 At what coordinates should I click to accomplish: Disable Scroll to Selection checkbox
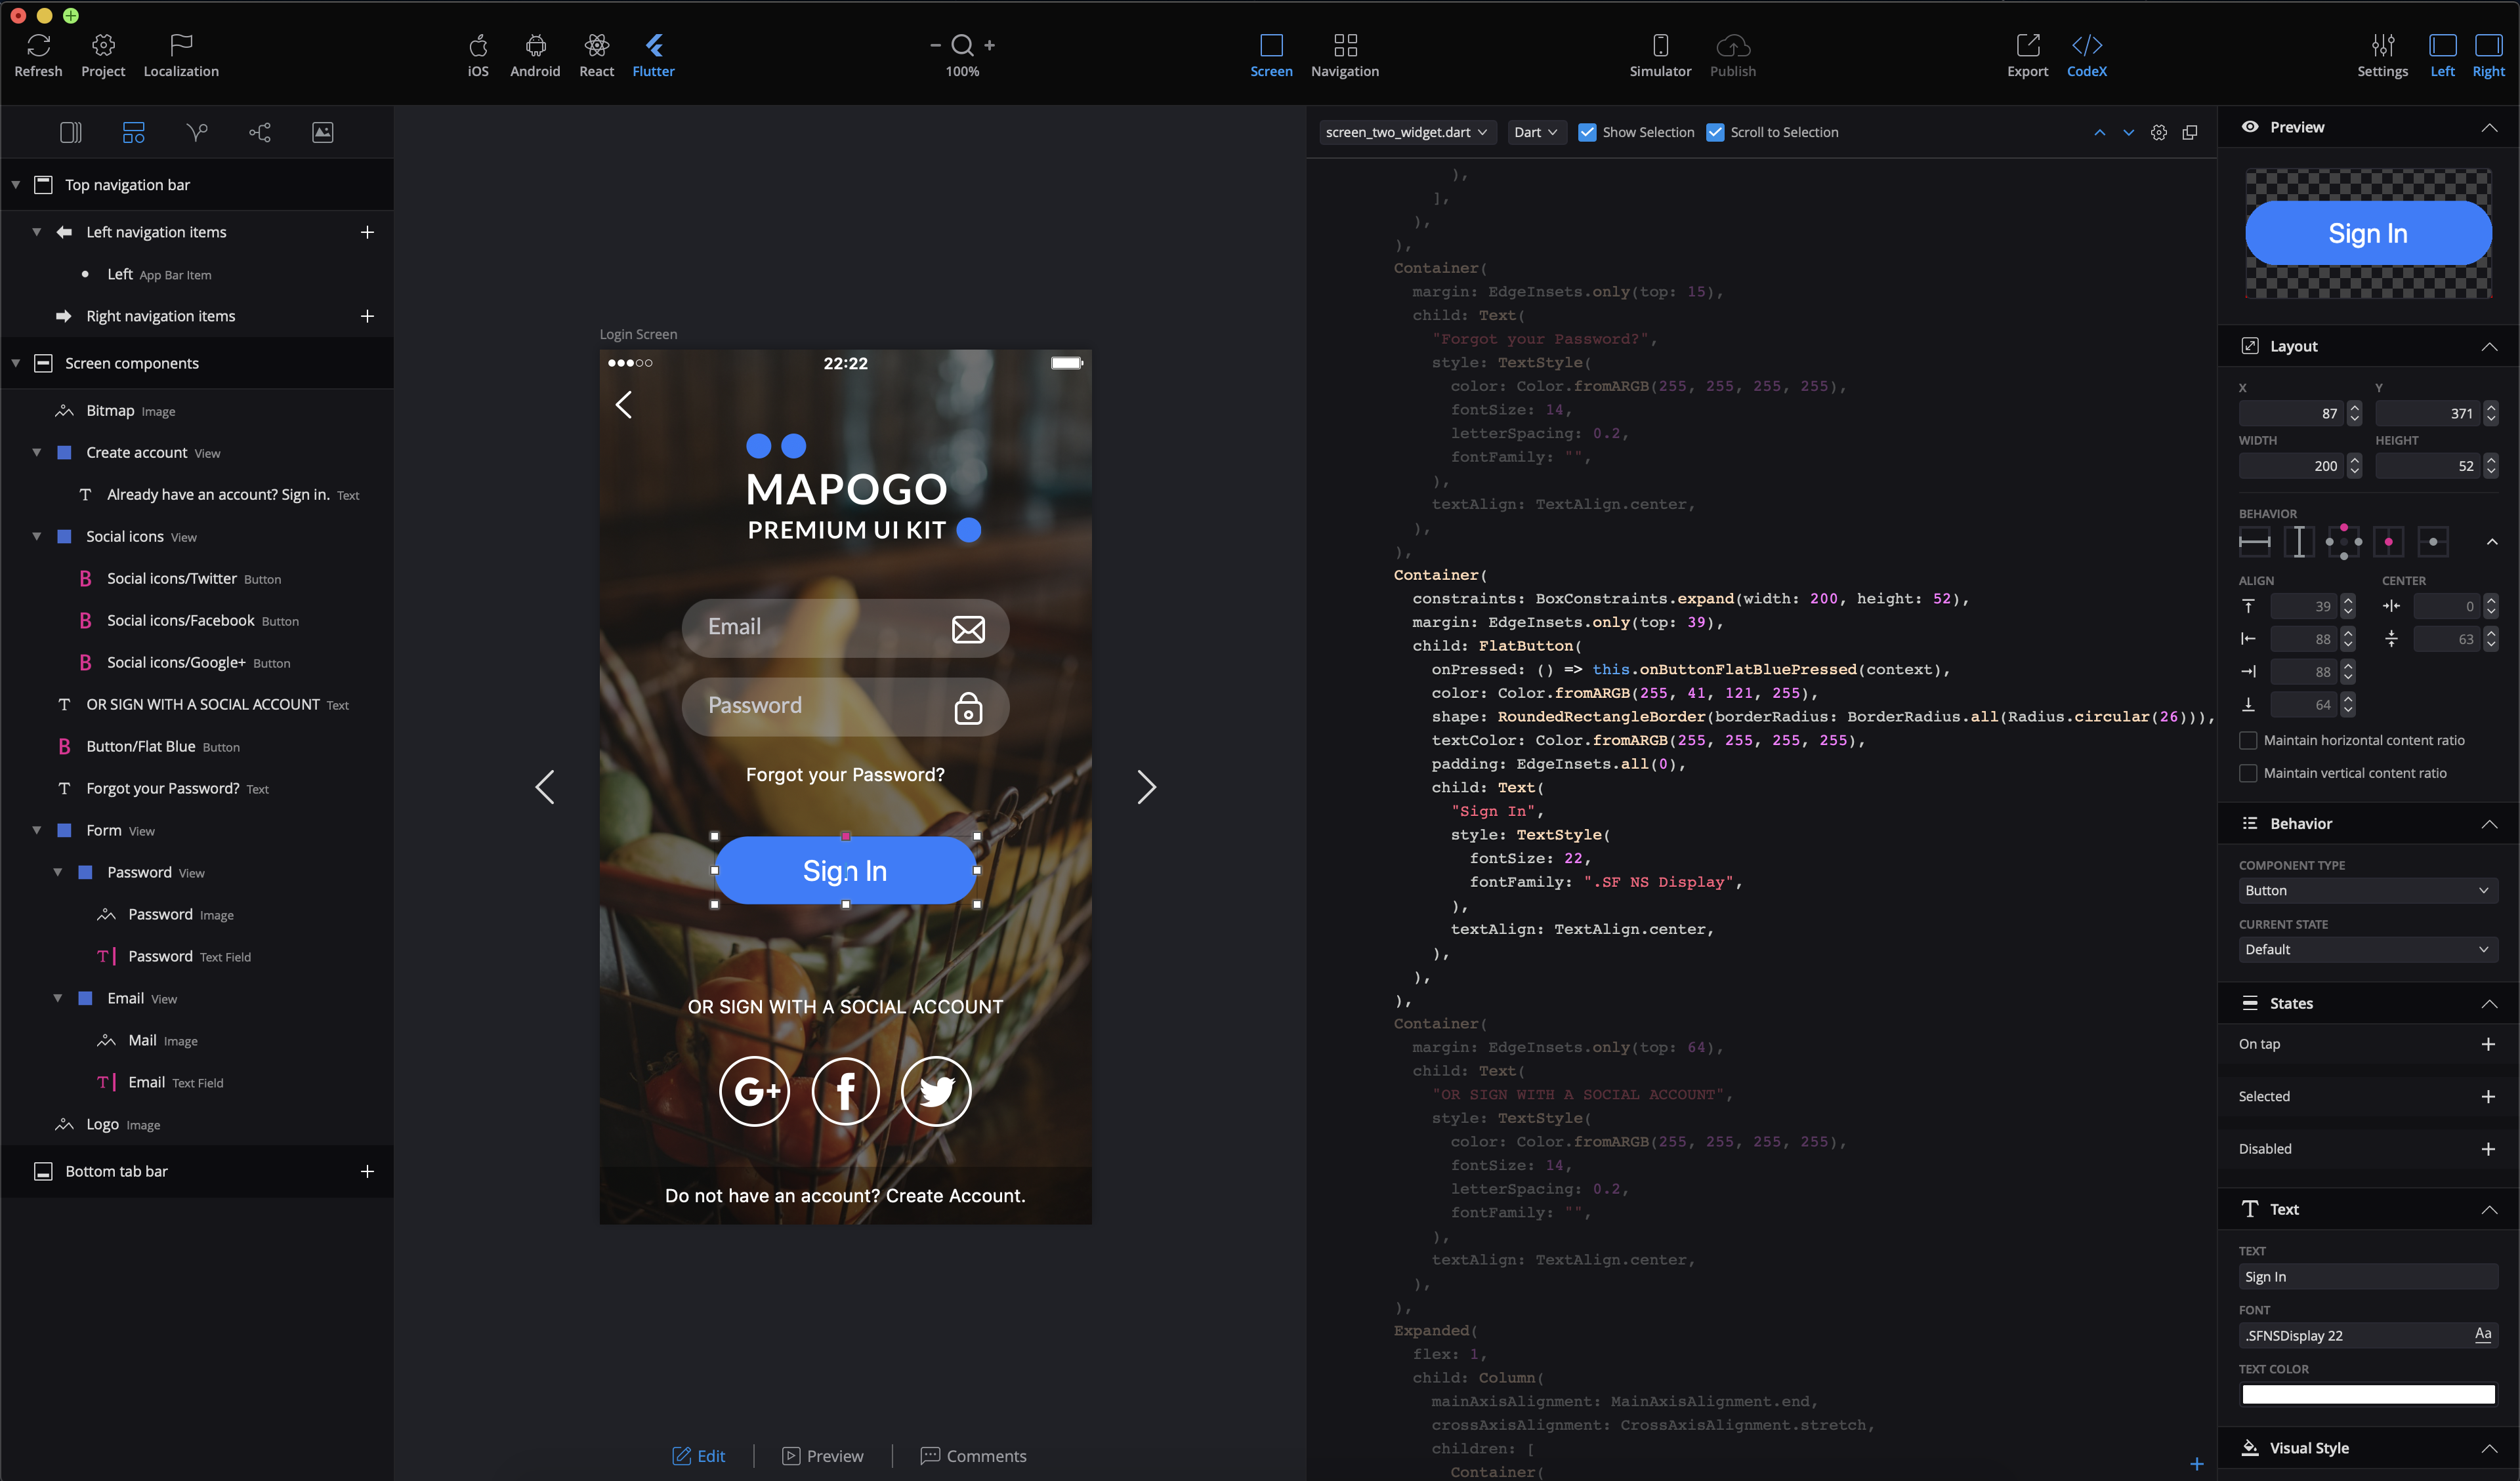(1715, 132)
